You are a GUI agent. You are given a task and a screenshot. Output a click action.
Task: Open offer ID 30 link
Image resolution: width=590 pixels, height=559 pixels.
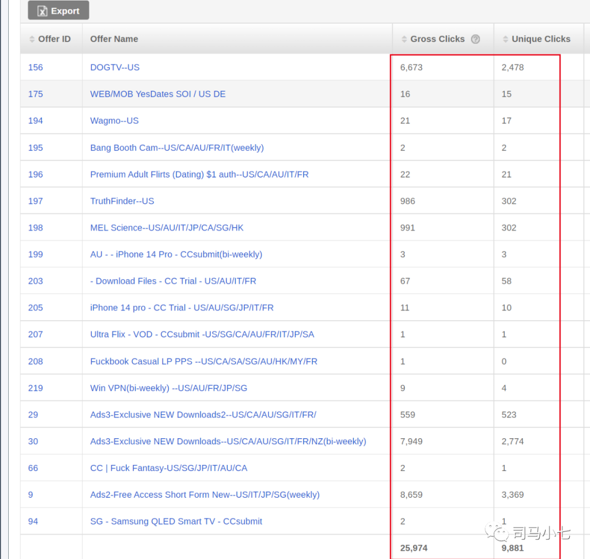click(33, 441)
